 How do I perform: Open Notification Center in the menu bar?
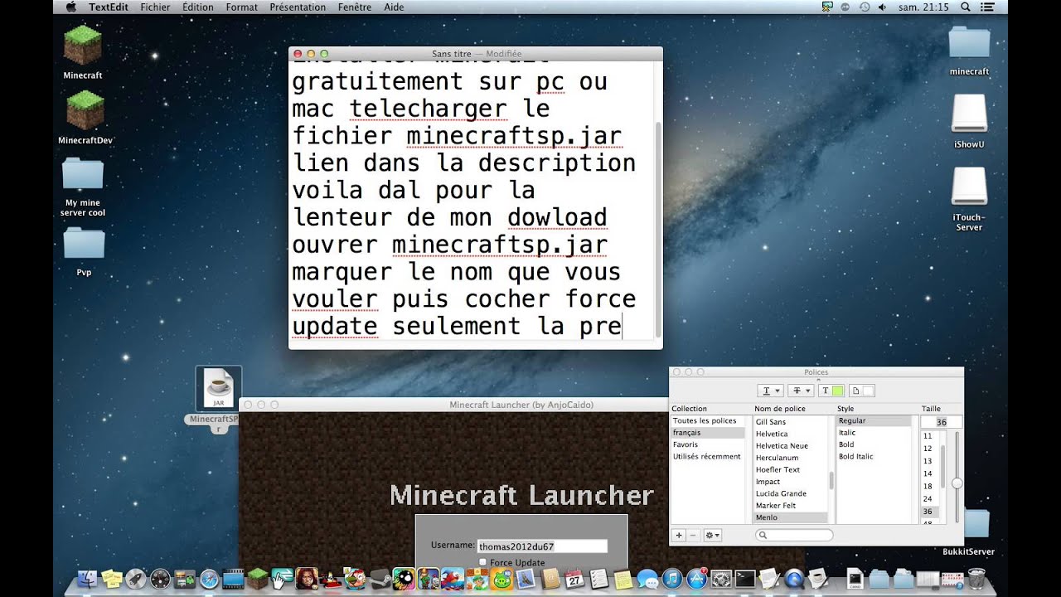point(989,7)
